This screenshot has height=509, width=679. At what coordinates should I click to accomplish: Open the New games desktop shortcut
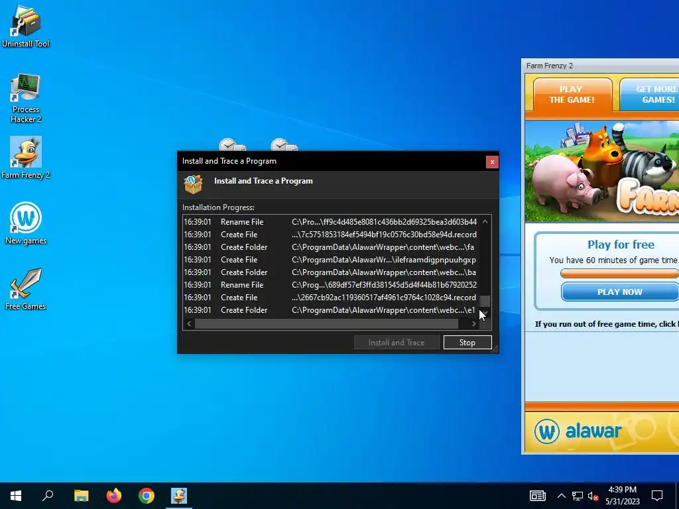(26, 223)
